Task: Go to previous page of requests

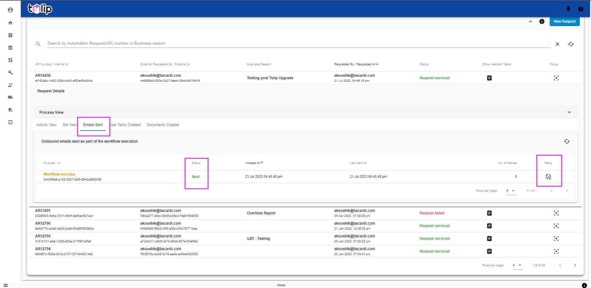Action: [560, 265]
